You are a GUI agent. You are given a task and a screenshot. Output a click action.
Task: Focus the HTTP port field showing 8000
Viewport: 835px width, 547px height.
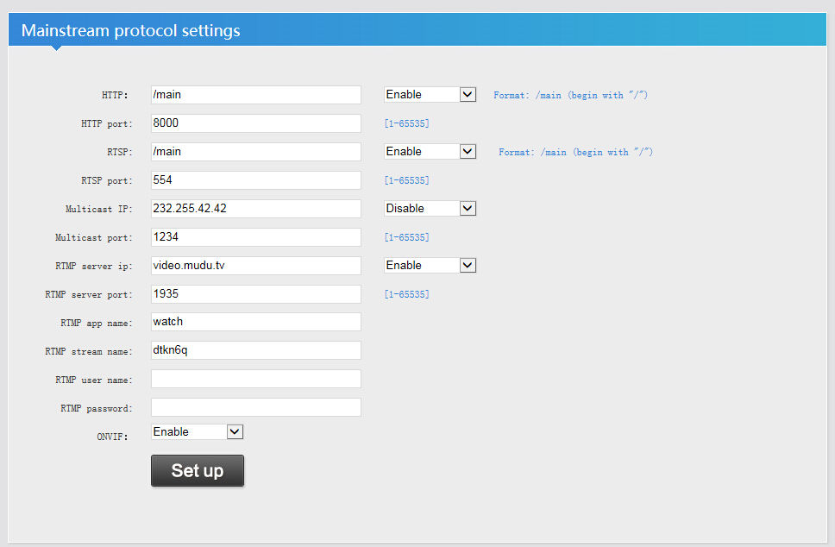255,123
